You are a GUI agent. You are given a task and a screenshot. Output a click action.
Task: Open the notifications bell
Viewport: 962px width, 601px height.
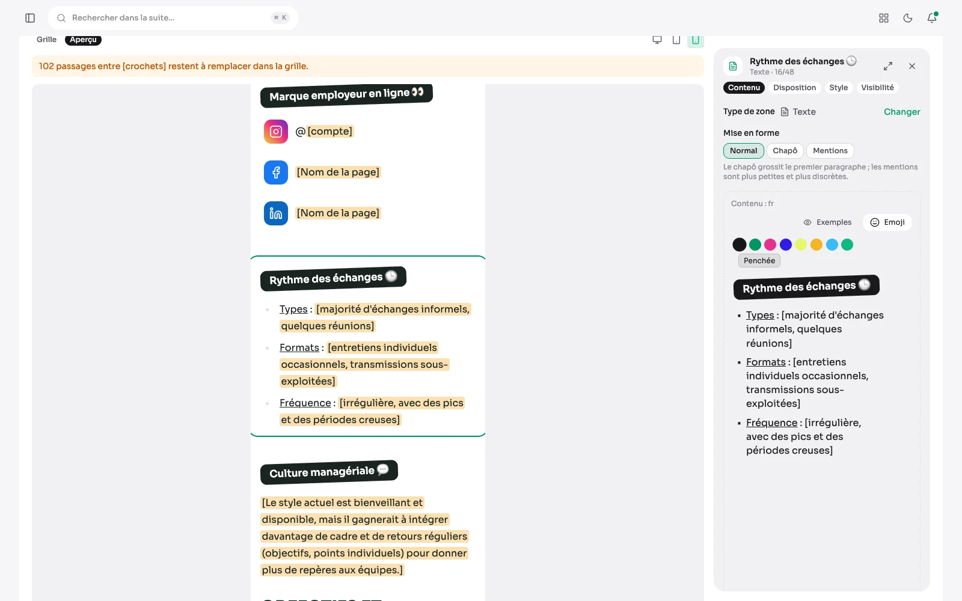click(x=932, y=18)
